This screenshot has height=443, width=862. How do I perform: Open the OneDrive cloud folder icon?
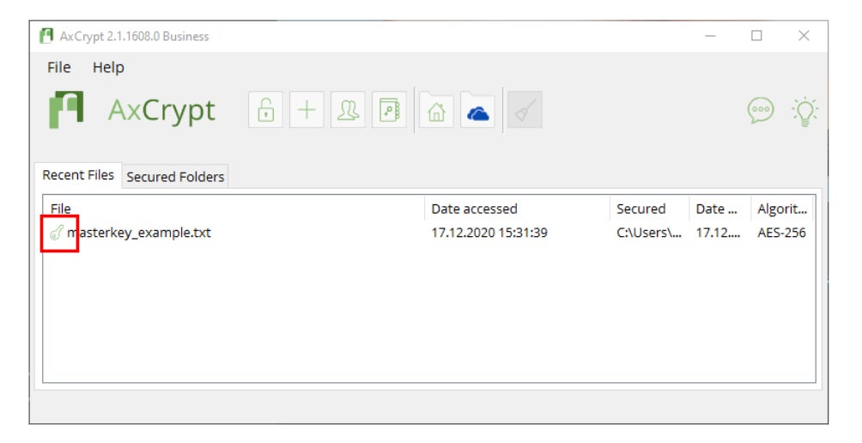(477, 110)
